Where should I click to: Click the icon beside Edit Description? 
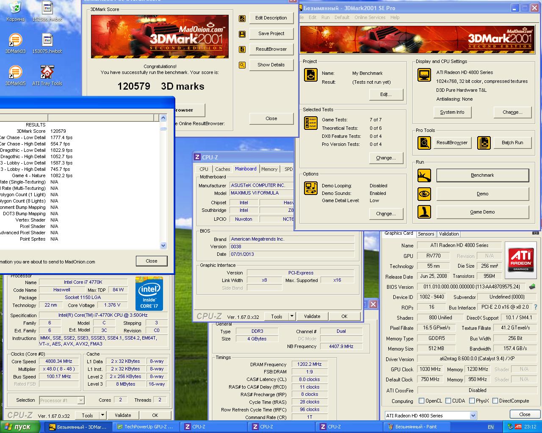[x=242, y=18]
